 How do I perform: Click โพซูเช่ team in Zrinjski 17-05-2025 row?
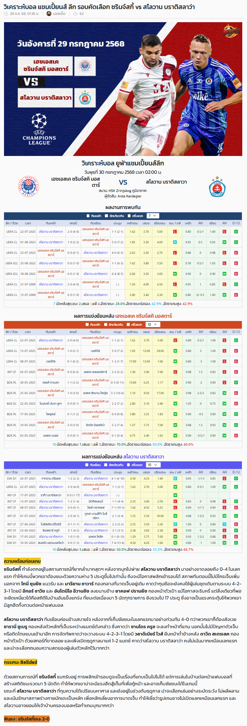click(51, 414)
